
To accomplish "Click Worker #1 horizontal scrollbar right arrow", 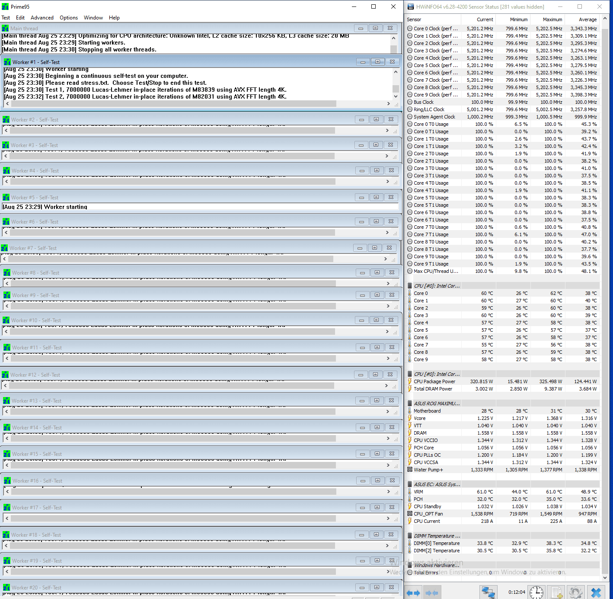I will tap(388, 104).
